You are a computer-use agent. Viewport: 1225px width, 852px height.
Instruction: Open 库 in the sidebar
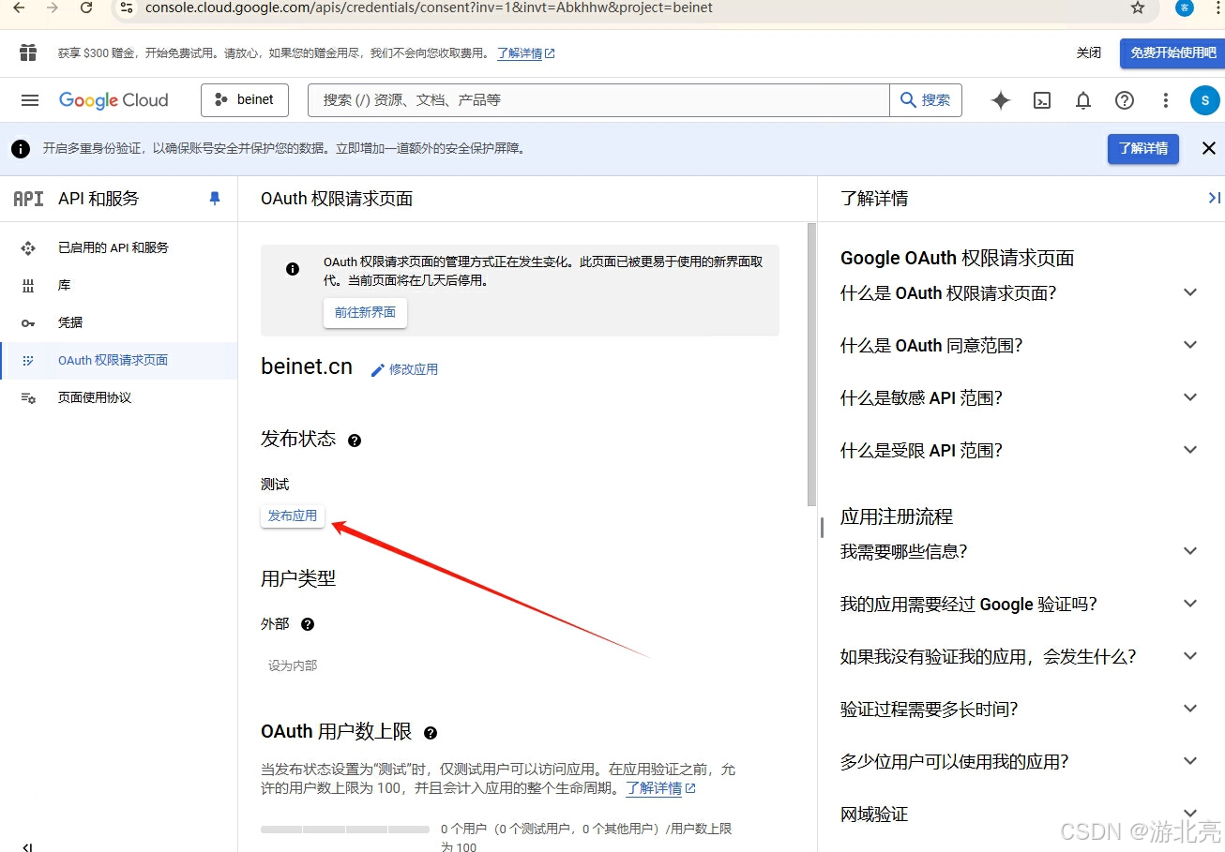coord(119,285)
